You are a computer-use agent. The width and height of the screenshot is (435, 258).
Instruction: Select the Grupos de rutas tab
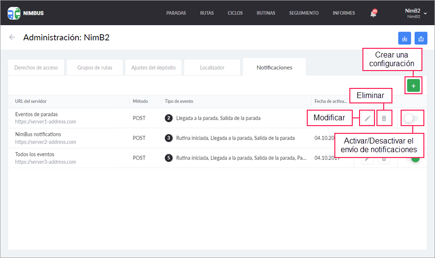[95, 68]
